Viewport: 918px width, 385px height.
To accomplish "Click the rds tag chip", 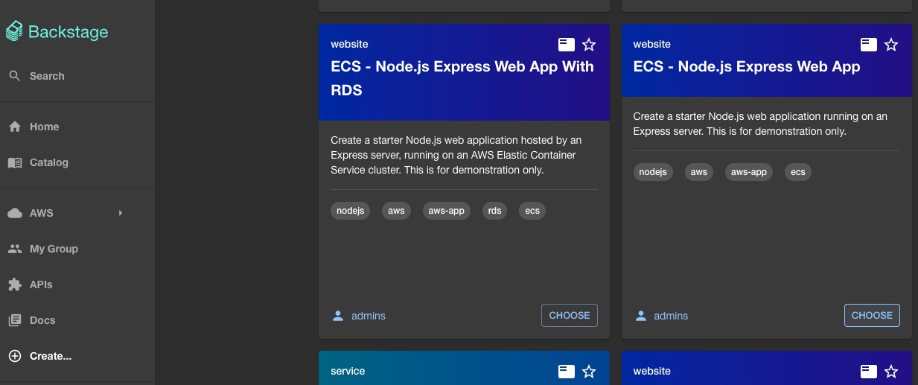I will 494,211.
